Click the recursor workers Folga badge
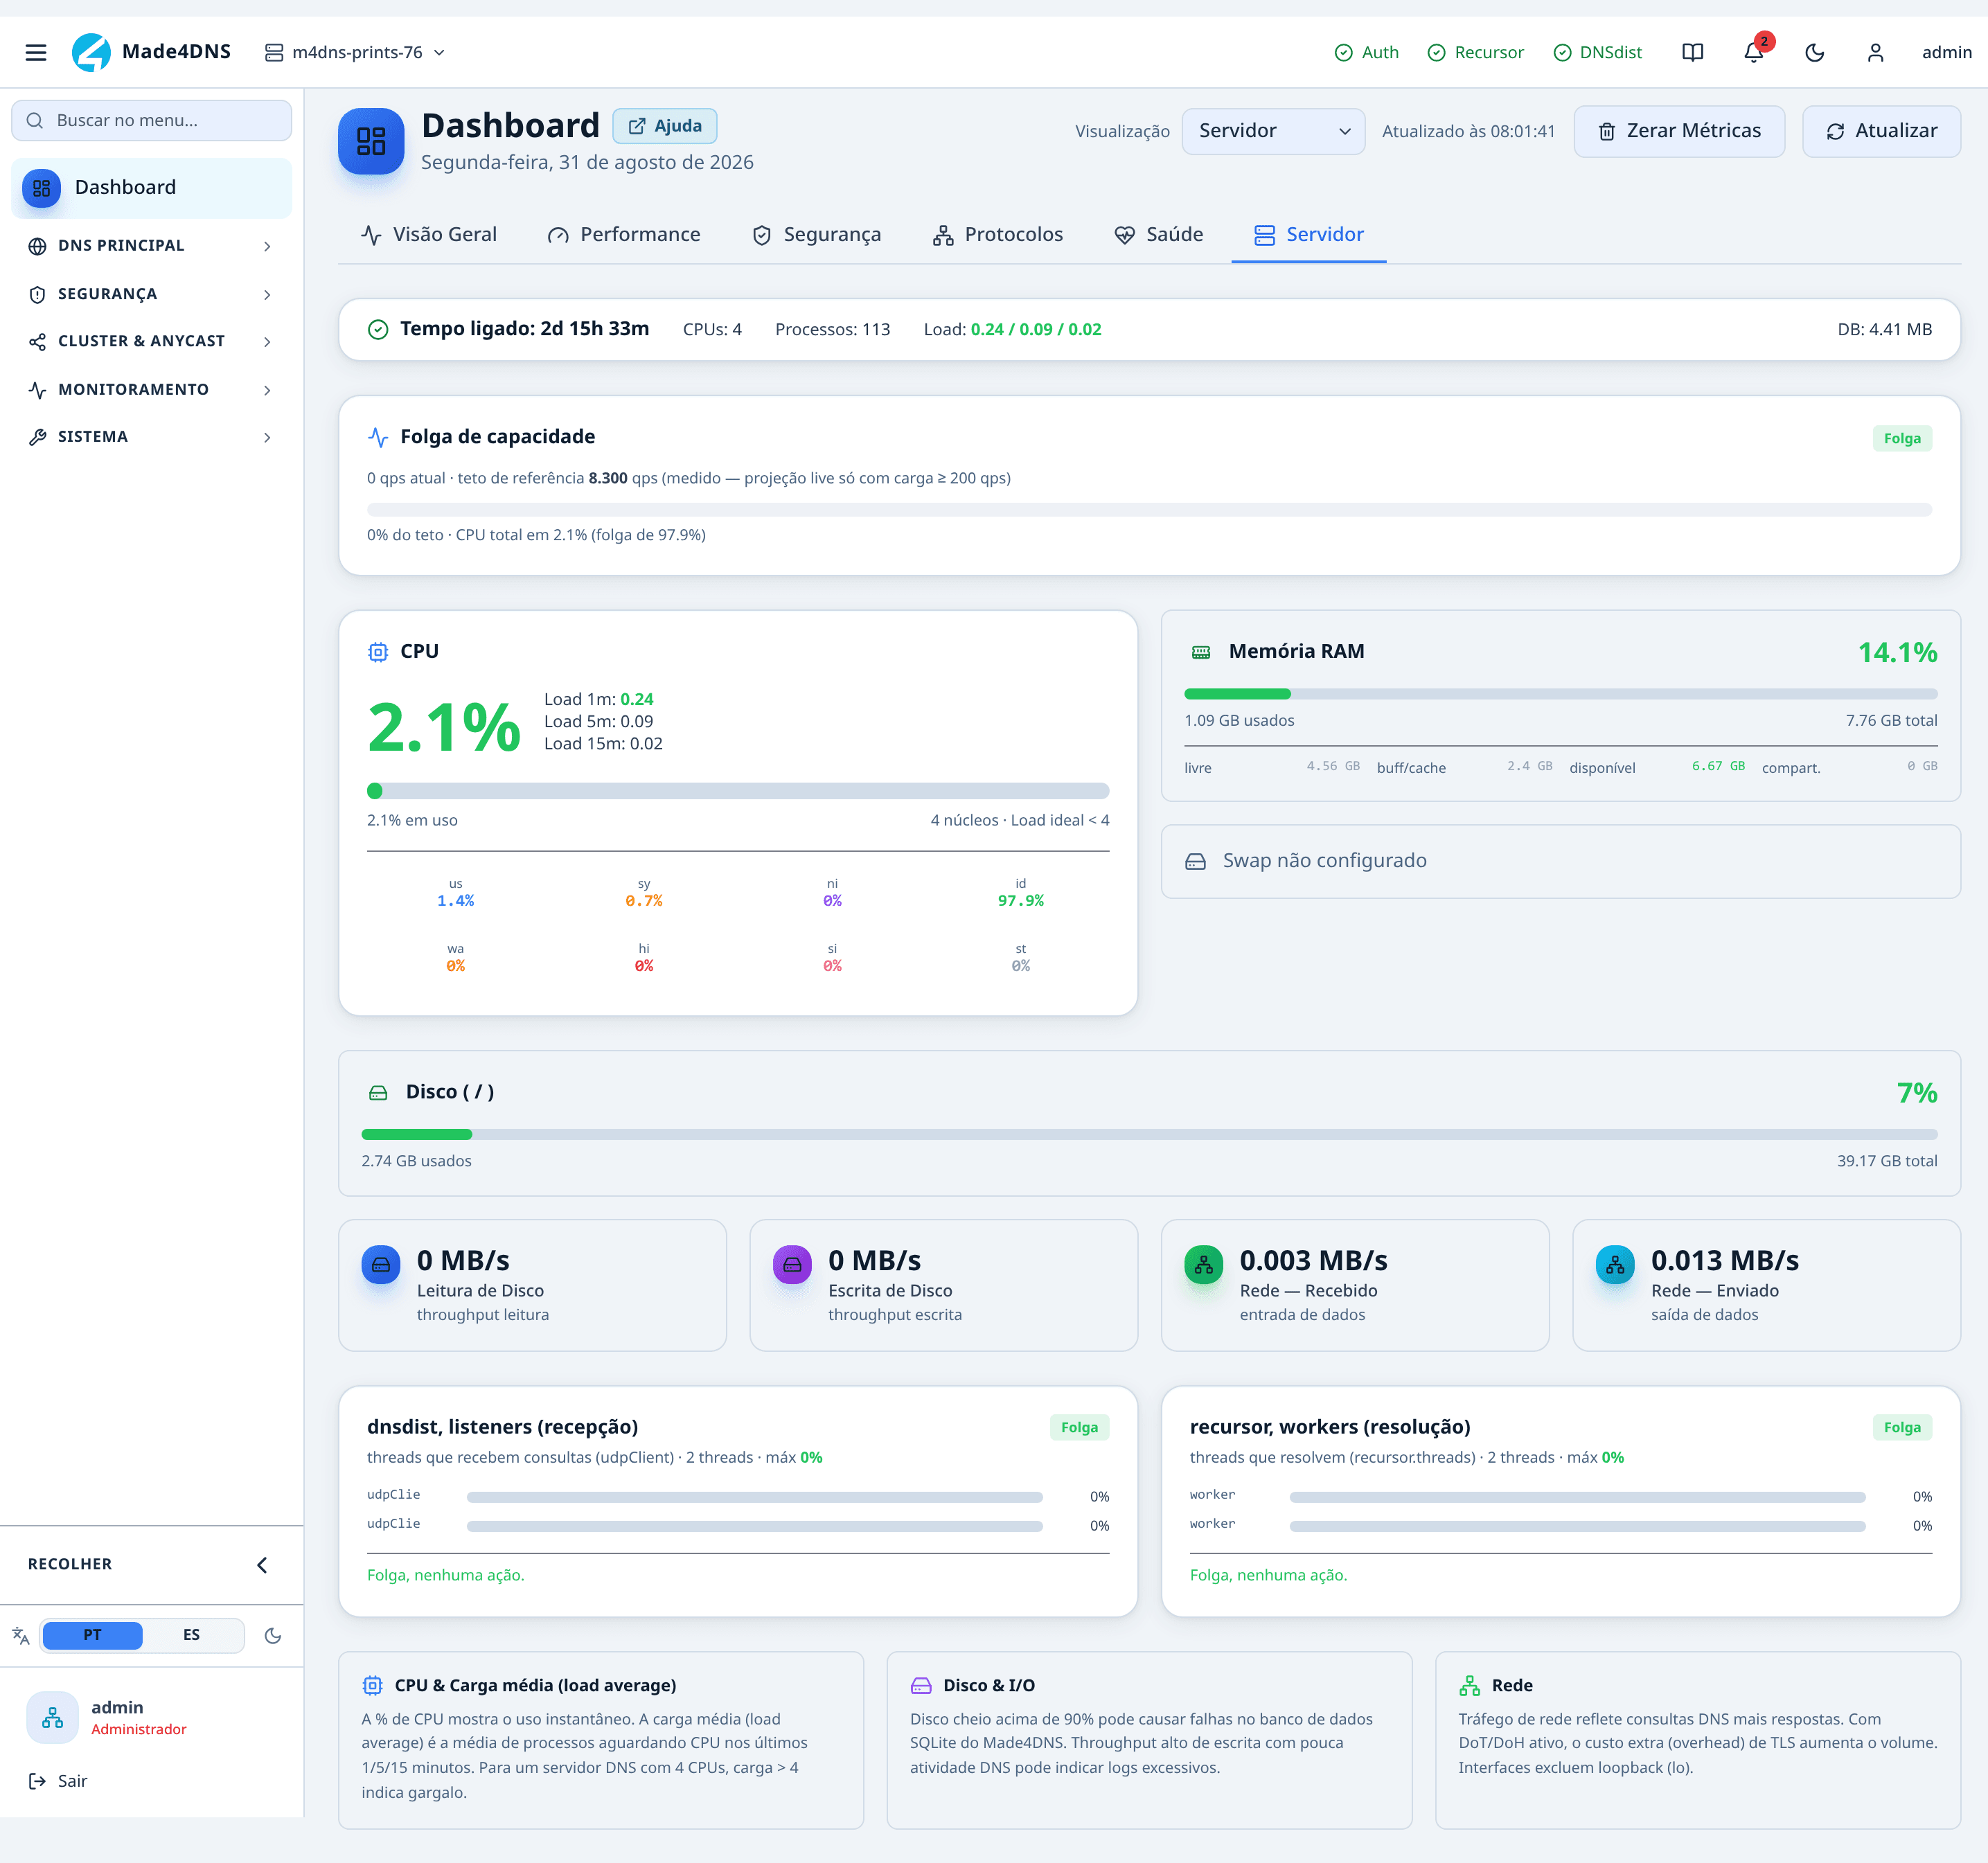The image size is (1988, 1863). pyautogui.click(x=1902, y=1427)
